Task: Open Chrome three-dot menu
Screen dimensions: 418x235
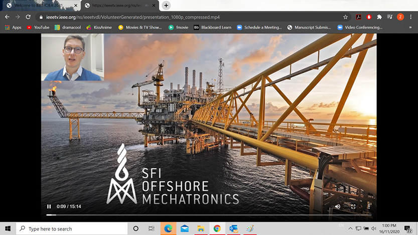Action: 410,17
